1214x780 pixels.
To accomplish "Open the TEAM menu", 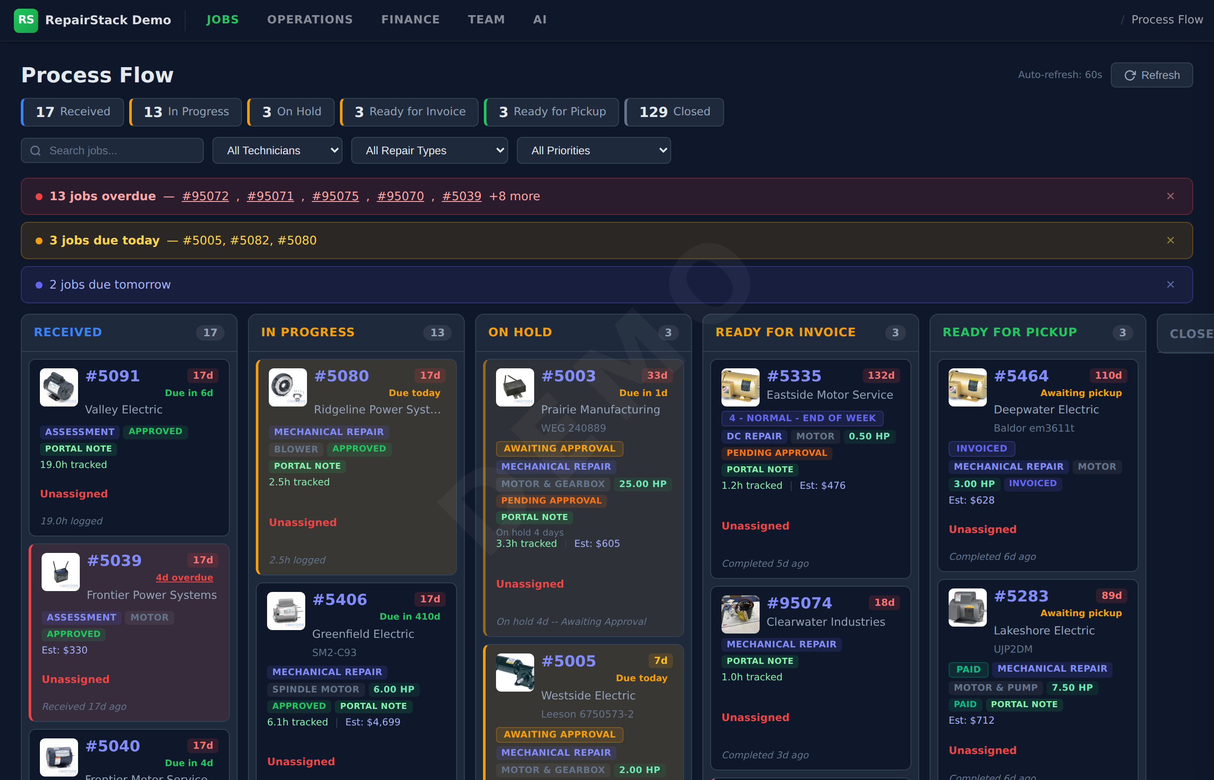I will (x=486, y=20).
